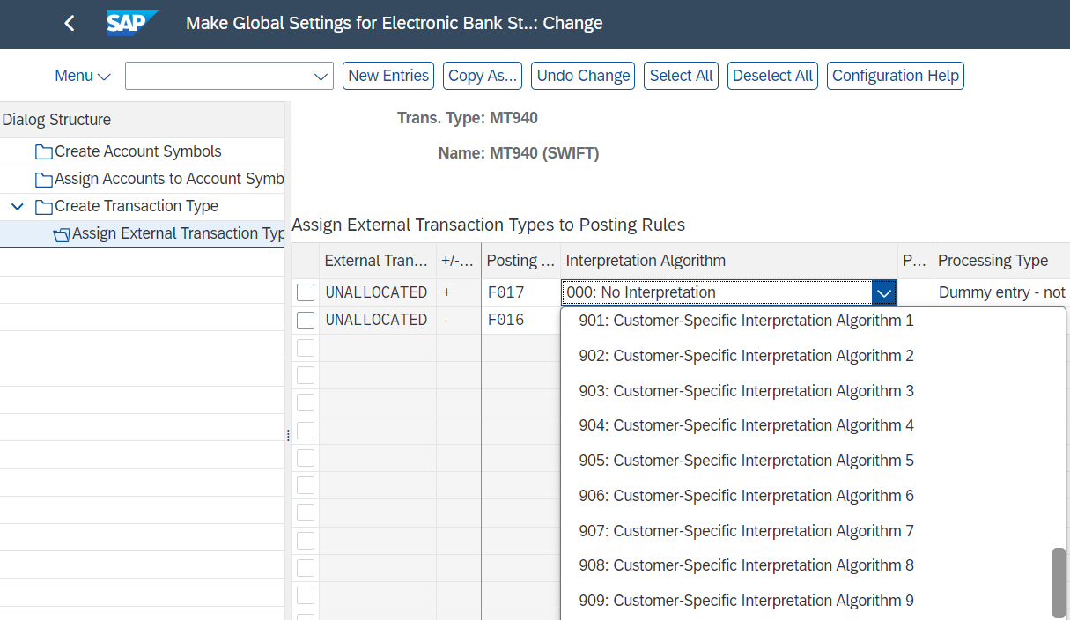The height and width of the screenshot is (620, 1070).
Task: Open Assign Accounts to Account Symbols folder icon
Action: [x=44, y=180]
